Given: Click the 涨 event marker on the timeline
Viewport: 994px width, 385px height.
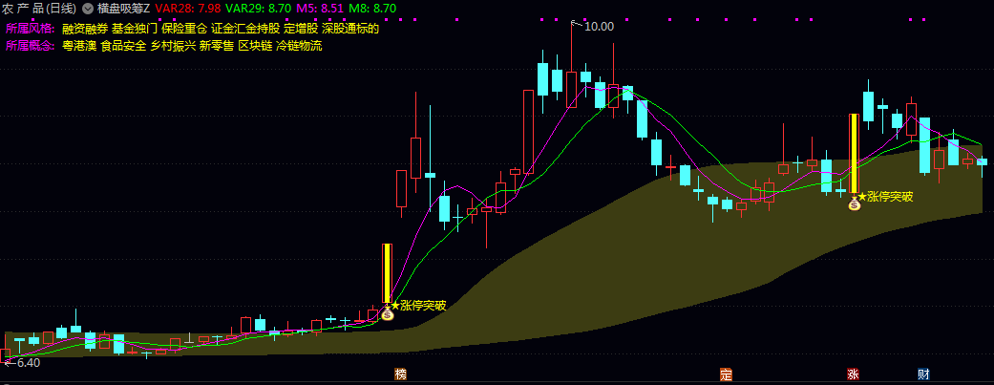Looking at the screenshot, I should pos(854,374).
